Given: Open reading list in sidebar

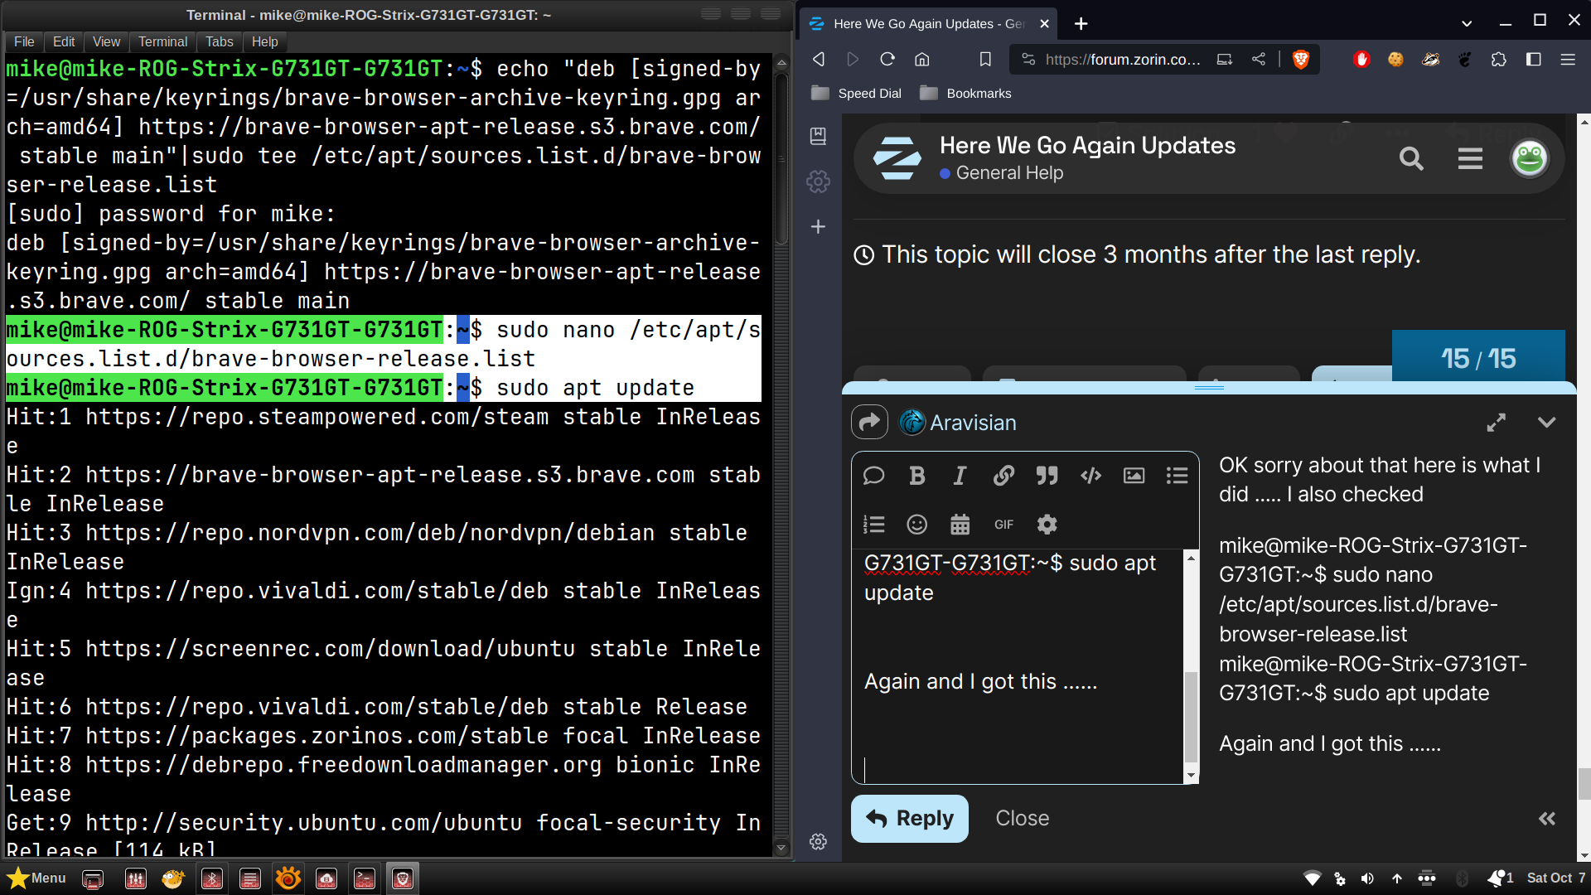Looking at the screenshot, I should tap(818, 136).
